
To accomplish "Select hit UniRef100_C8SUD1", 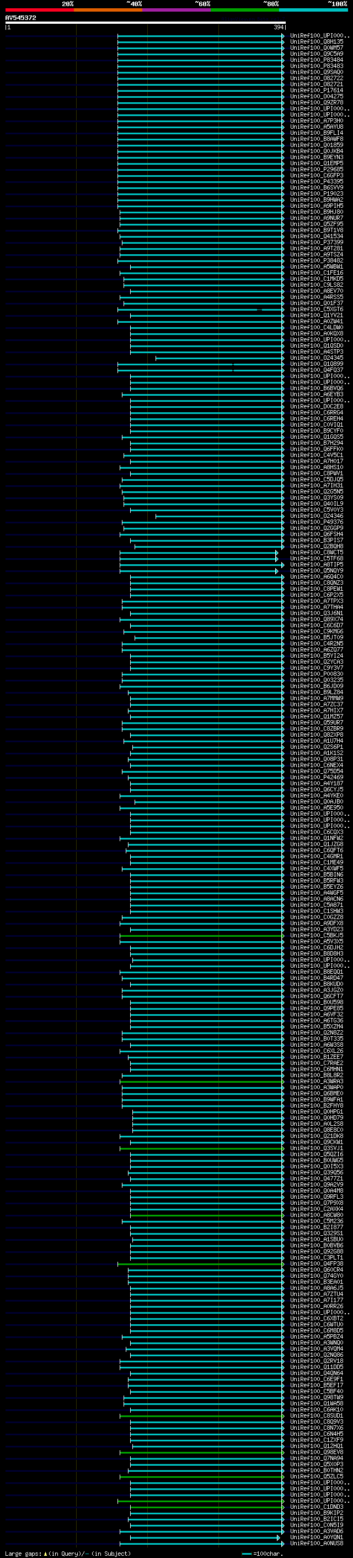I will click(x=316, y=1415).
